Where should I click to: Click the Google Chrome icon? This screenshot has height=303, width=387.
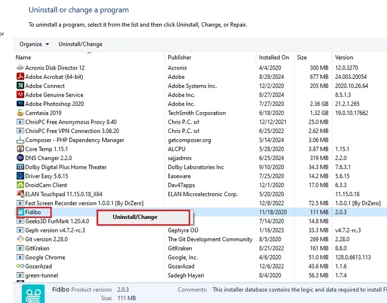(x=20, y=257)
